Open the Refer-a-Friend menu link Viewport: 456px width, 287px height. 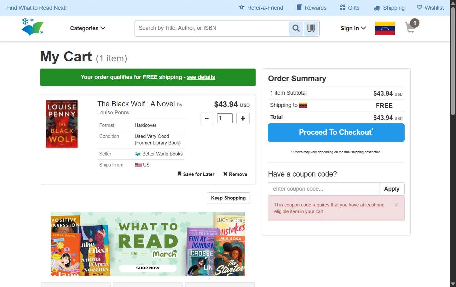(261, 8)
